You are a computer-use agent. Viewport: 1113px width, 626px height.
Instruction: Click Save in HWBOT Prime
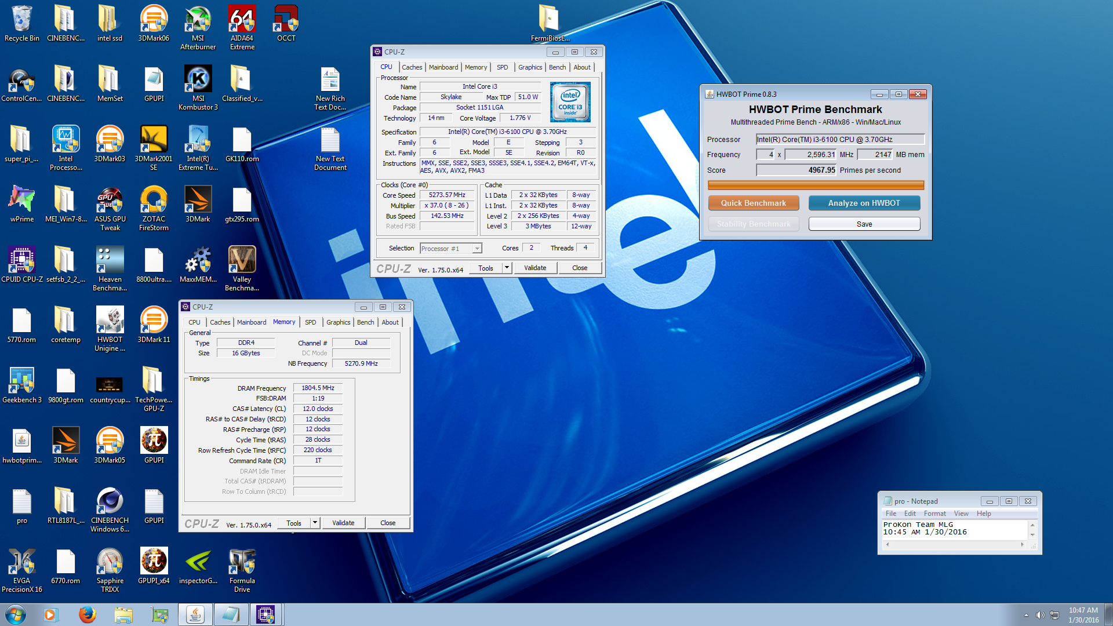click(x=864, y=224)
